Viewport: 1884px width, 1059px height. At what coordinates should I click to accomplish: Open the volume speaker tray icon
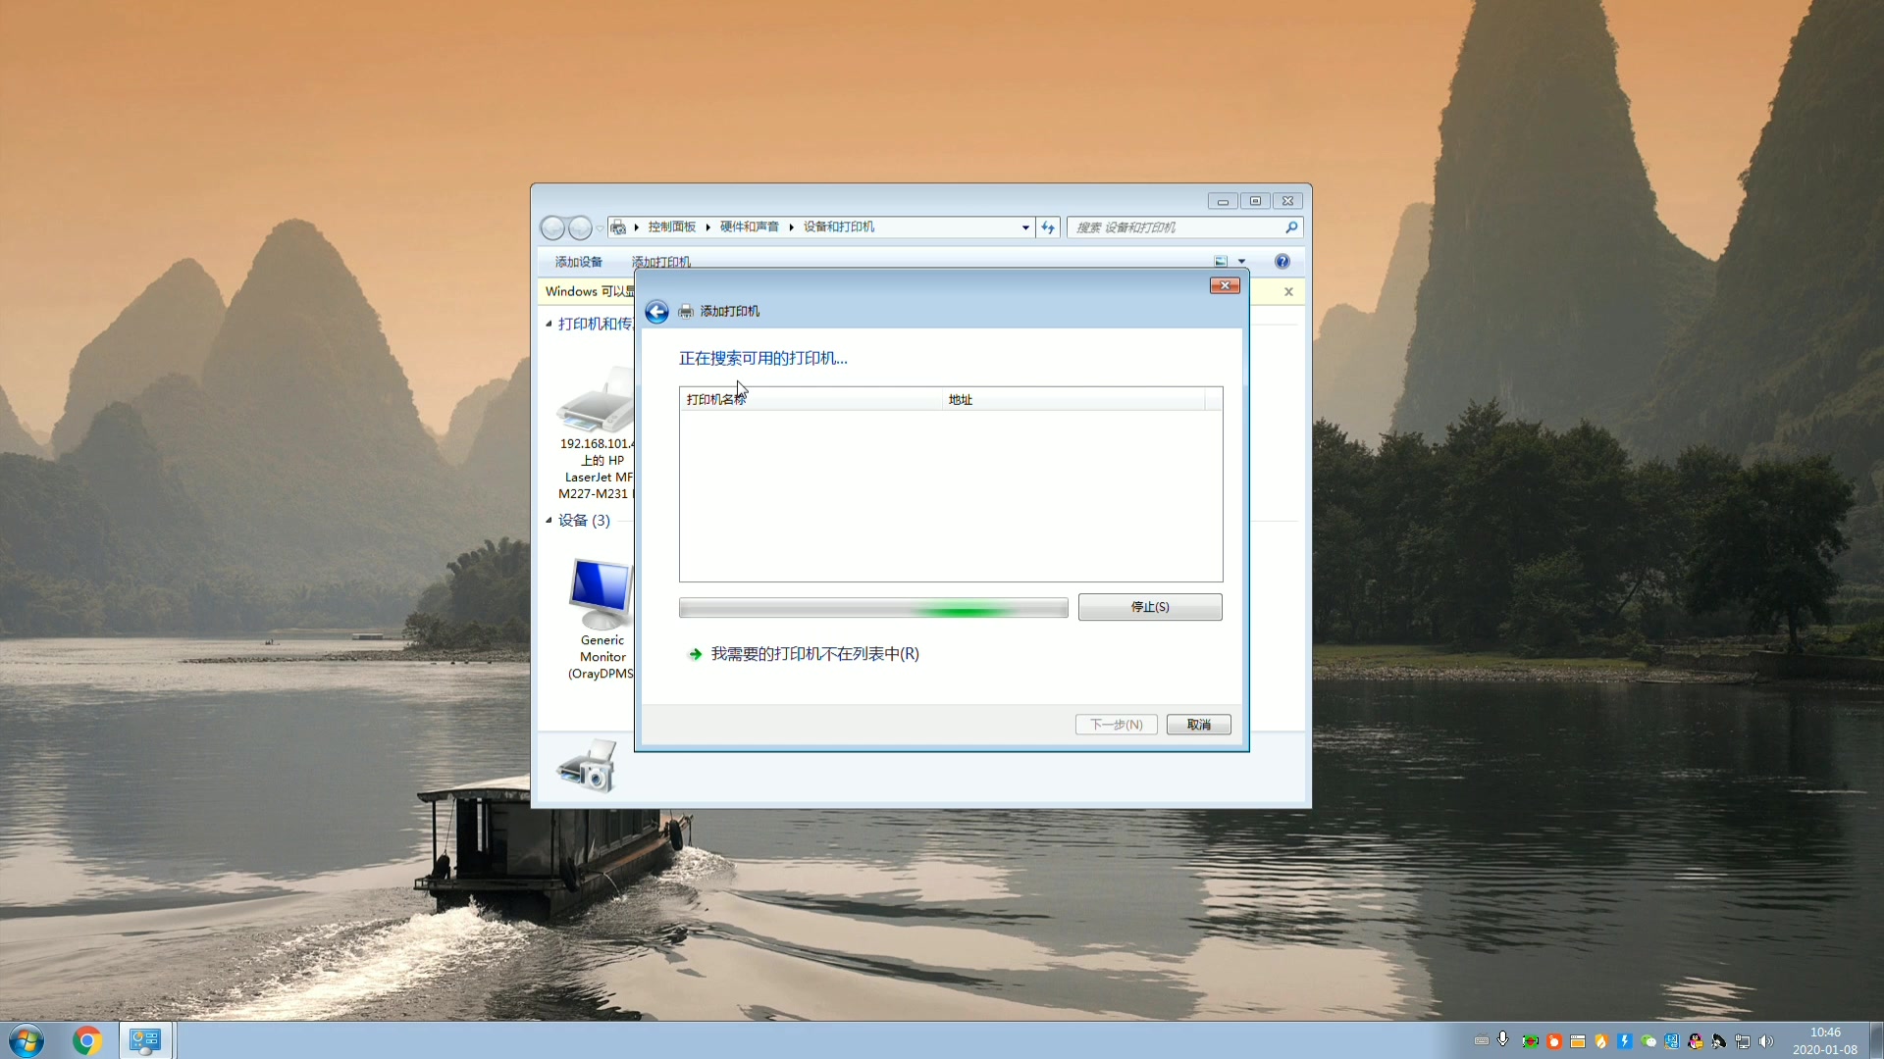[1766, 1041]
